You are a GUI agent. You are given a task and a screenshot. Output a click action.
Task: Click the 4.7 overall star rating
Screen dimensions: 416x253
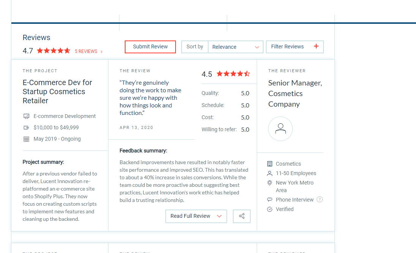click(x=53, y=51)
